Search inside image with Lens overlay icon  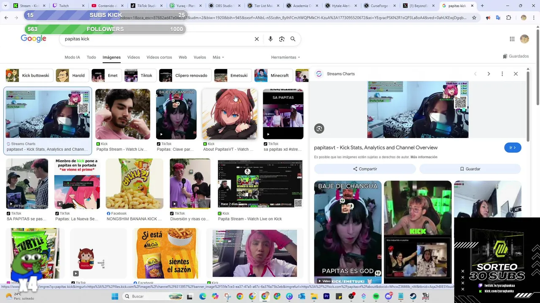319,129
